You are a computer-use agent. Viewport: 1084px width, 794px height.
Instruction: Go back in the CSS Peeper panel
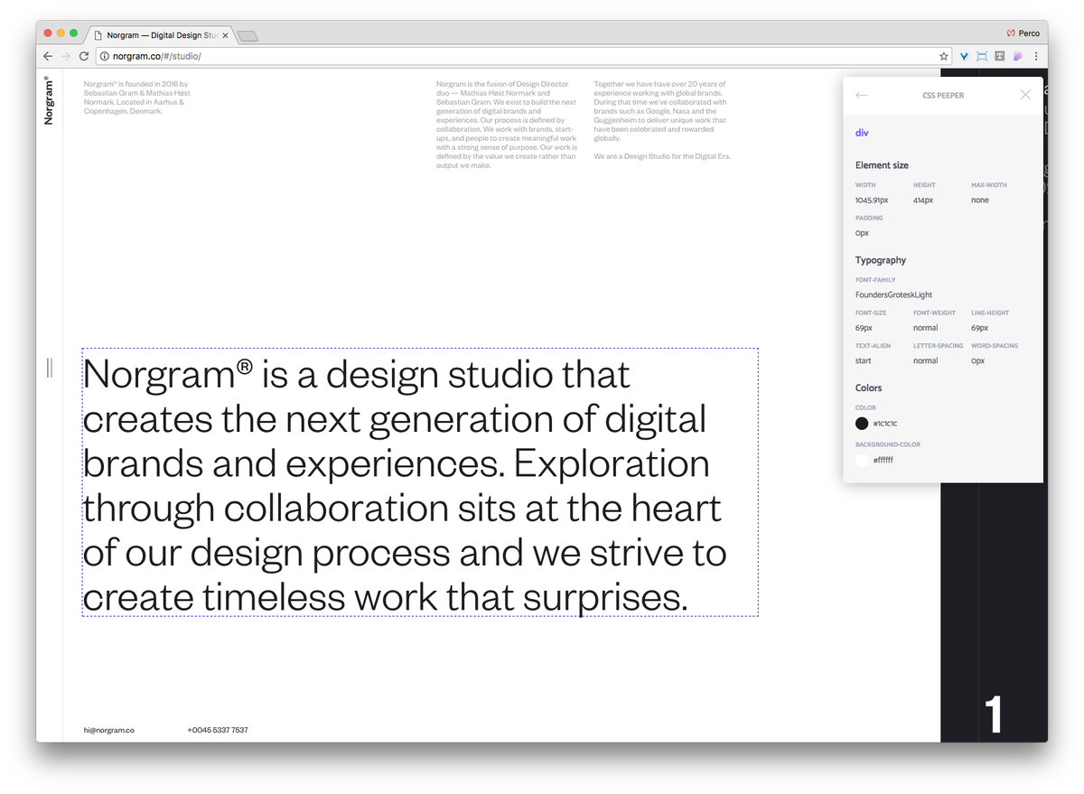click(861, 95)
